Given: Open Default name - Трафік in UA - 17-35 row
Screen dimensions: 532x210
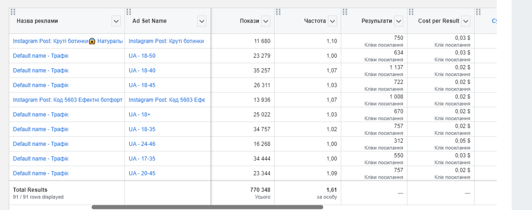Looking at the screenshot, I should pos(41,159).
